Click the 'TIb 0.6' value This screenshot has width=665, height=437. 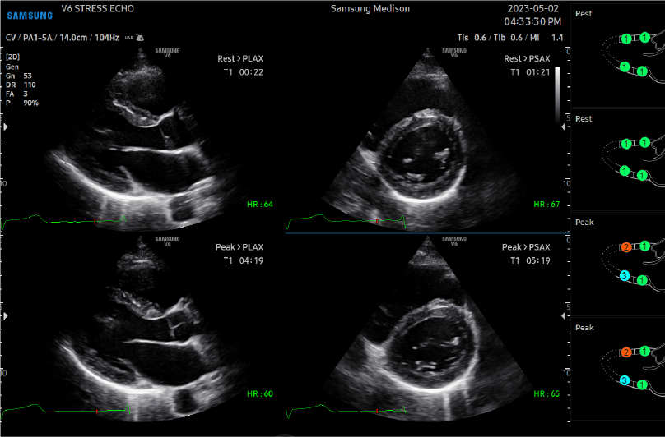pyautogui.click(x=508, y=38)
